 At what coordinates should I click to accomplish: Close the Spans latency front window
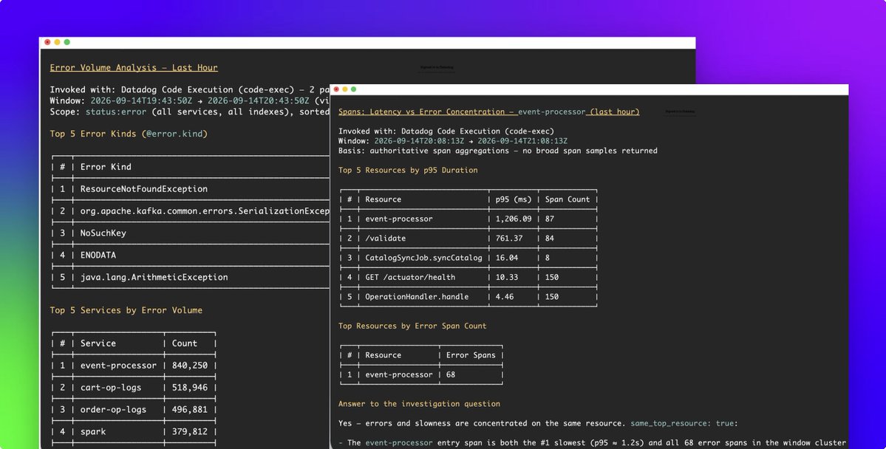coord(336,89)
